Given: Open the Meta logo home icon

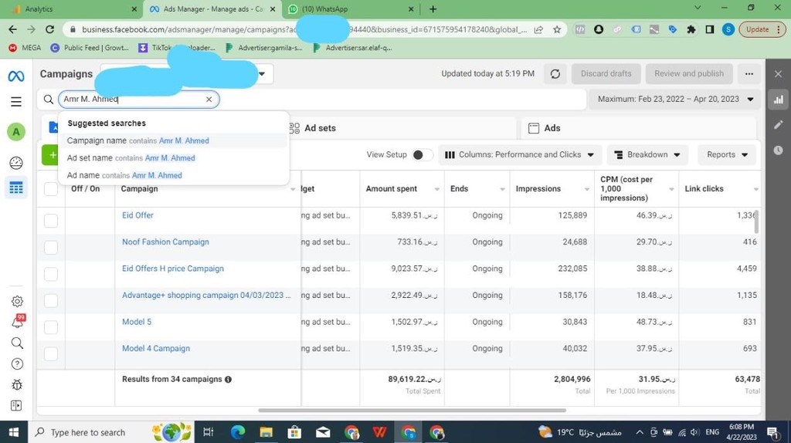Looking at the screenshot, I should click(x=16, y=76).
